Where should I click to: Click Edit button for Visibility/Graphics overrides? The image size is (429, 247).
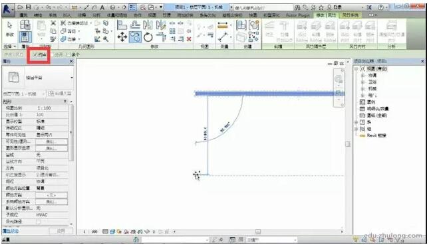51,141
